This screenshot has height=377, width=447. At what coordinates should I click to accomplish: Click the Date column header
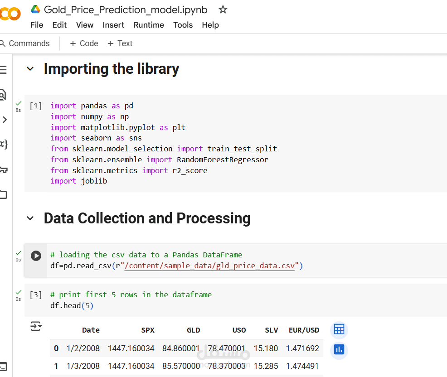click(x=91, y=330)
